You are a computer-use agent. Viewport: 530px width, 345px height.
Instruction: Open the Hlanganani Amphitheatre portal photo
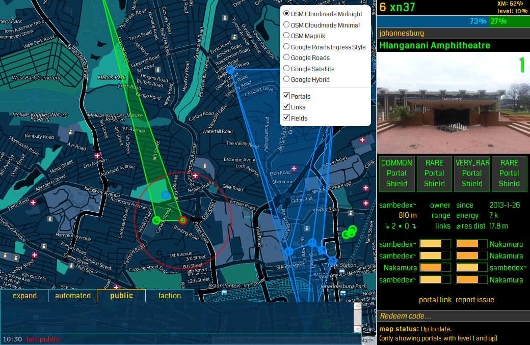click(453, 103)
